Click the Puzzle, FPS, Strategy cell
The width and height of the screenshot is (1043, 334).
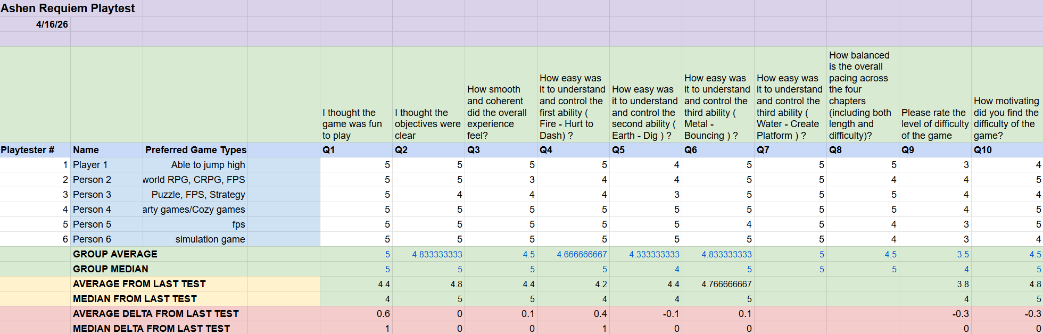[x=195, y=195]
